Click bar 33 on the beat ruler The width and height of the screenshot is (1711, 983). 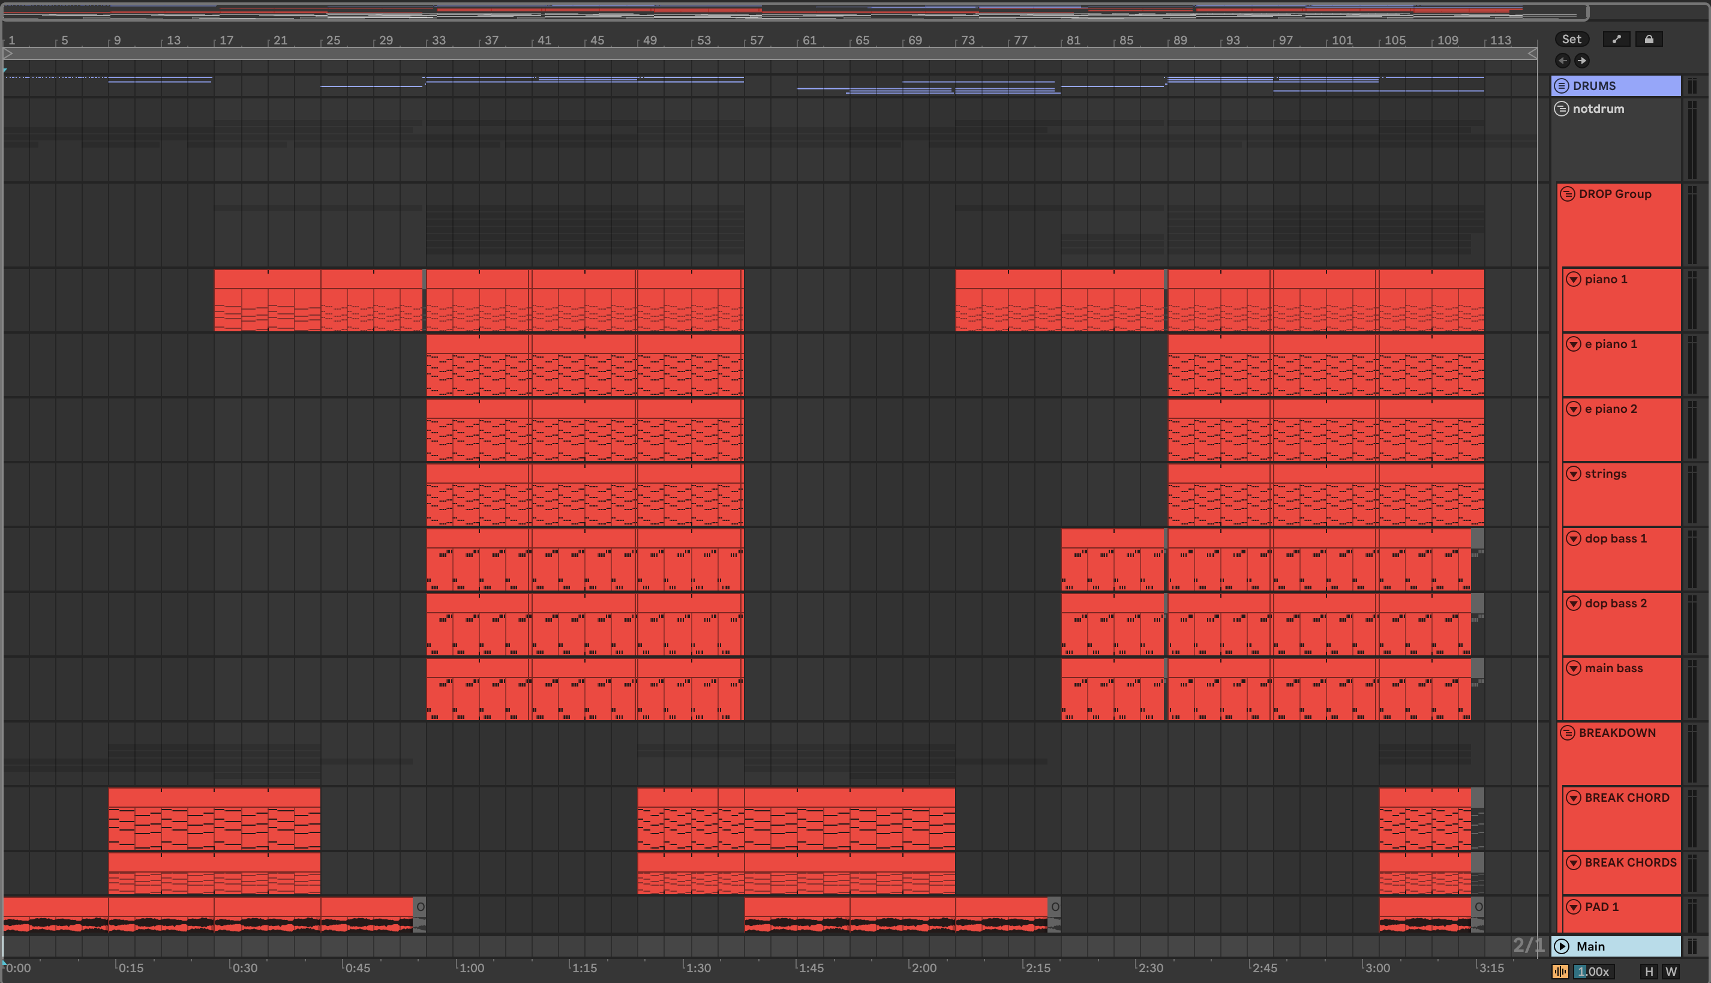coord(439,40)
